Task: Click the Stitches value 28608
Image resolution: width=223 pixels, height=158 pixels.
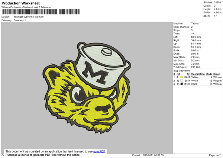Action: click(x=217, y=3)
